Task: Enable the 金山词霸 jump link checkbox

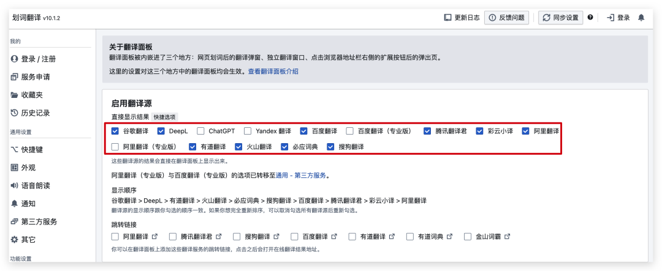Action: click(467, 237)
